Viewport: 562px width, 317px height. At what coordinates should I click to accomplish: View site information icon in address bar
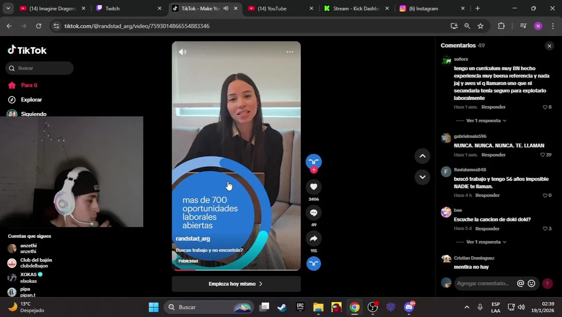coord(56,26)
